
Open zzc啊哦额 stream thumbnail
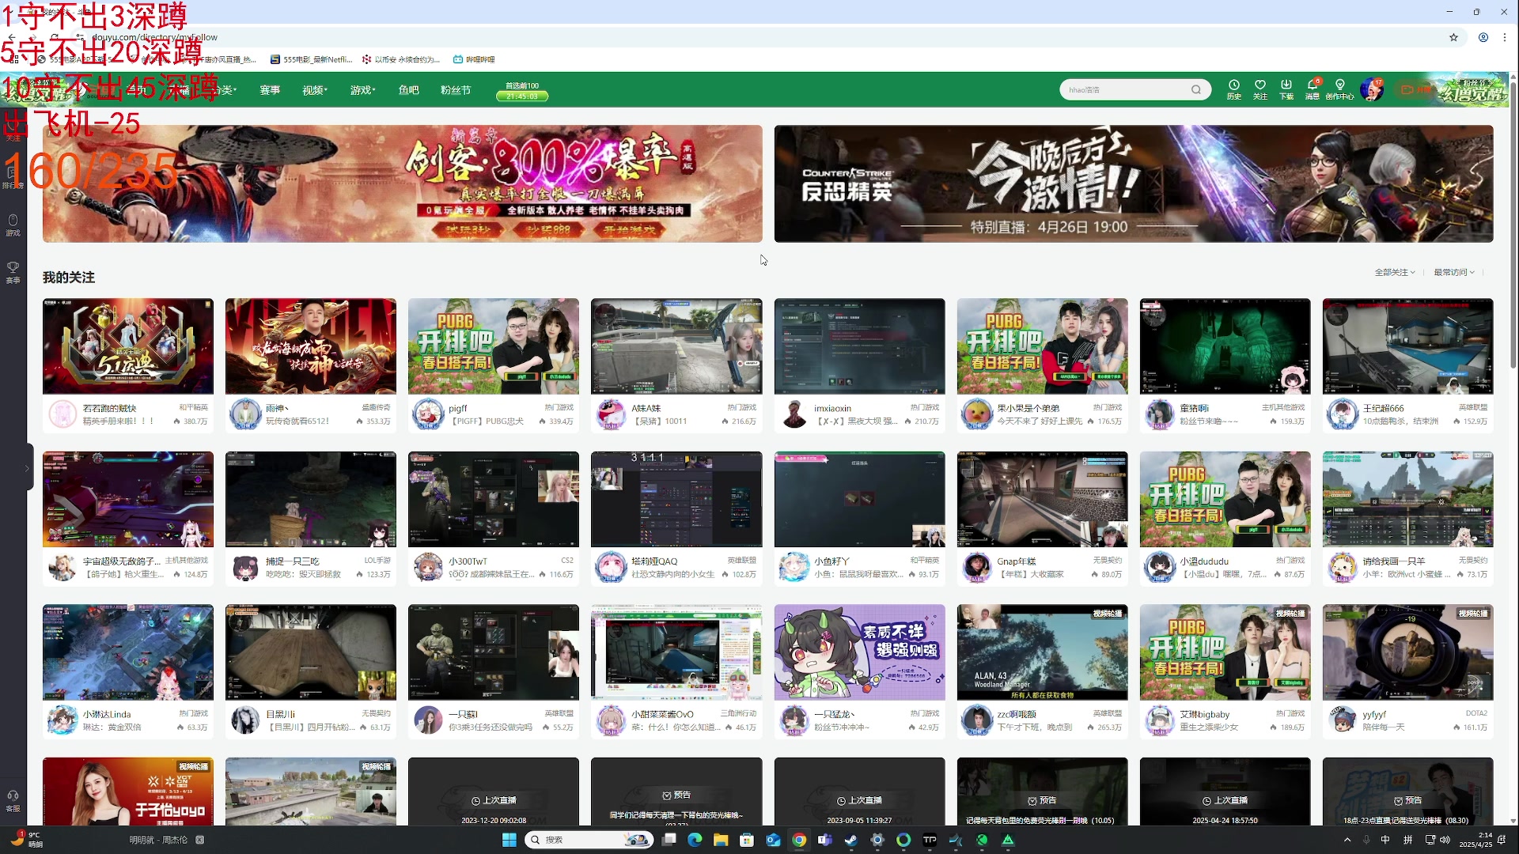point(1043,652)
